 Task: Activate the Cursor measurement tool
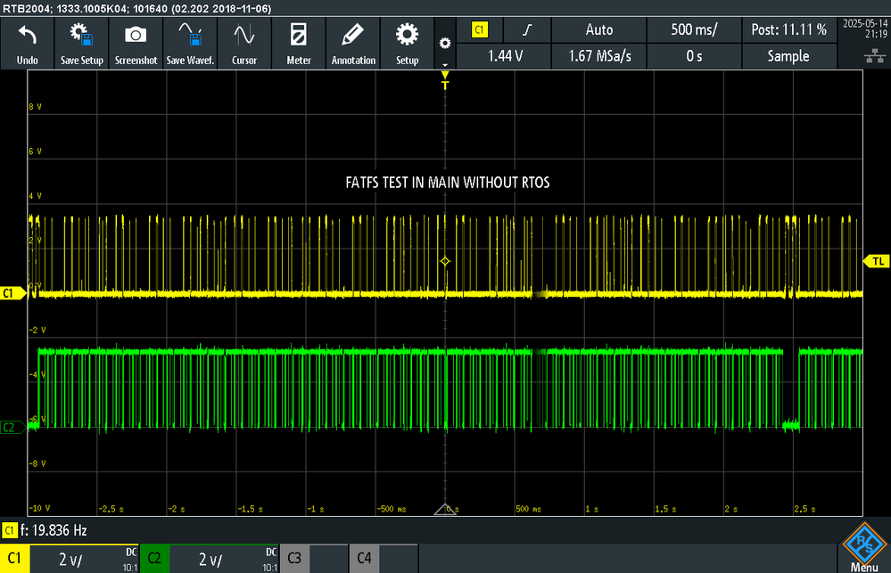coord(244,44)
